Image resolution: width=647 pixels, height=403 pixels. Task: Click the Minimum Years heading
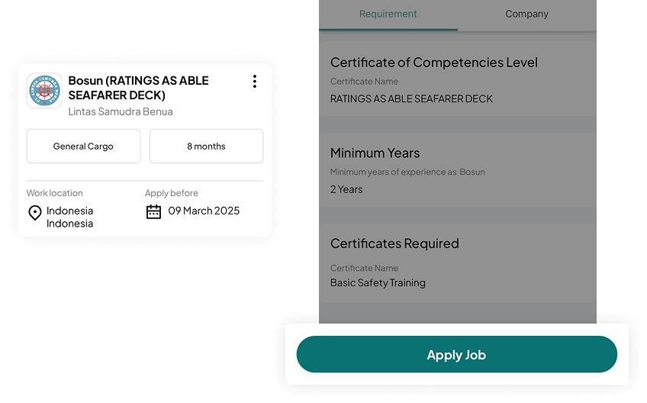[x=375, y=153]
